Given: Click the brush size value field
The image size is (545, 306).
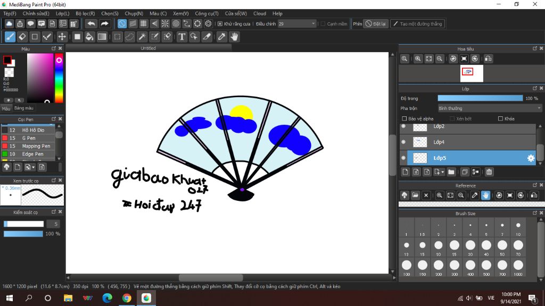Looking at the screenshot, I should (x=53, y=224).
